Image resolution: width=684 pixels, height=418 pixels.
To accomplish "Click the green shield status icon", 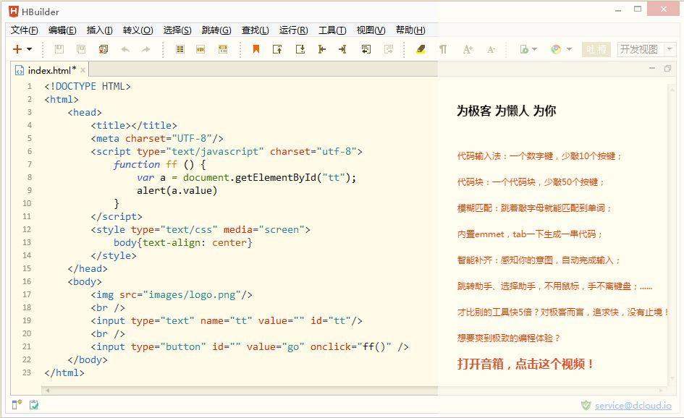I will (x=586, y=406).
